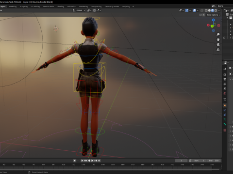This screenshot has height=174, width=233.
Task: Add a new workspace with plus button
Action: click(133, 7)
